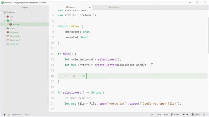Open the Git panel via '5 files'
Screen dimensions: 209x117
click(x=196, y=114)
